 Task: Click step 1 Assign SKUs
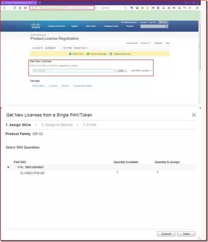coord(18,125)
